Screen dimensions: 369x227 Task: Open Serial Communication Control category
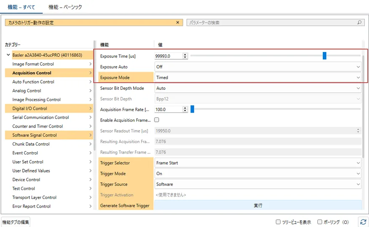coord(49,117)
